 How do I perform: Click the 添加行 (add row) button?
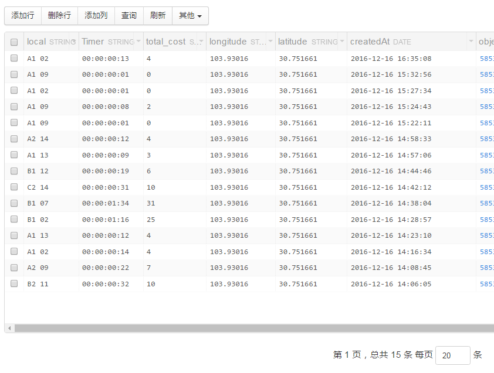pos(23,15)
